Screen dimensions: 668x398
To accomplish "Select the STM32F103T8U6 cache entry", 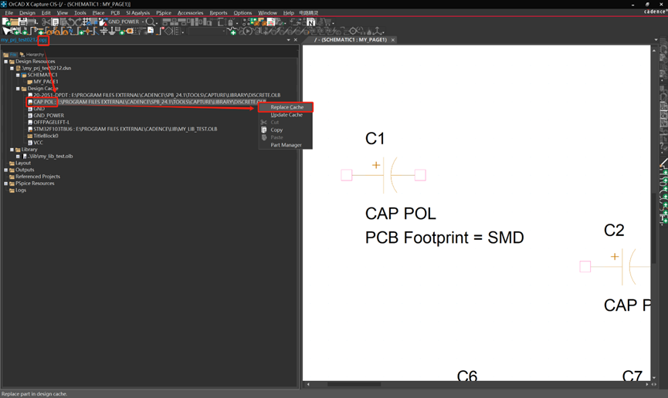I will click(125, 129).
